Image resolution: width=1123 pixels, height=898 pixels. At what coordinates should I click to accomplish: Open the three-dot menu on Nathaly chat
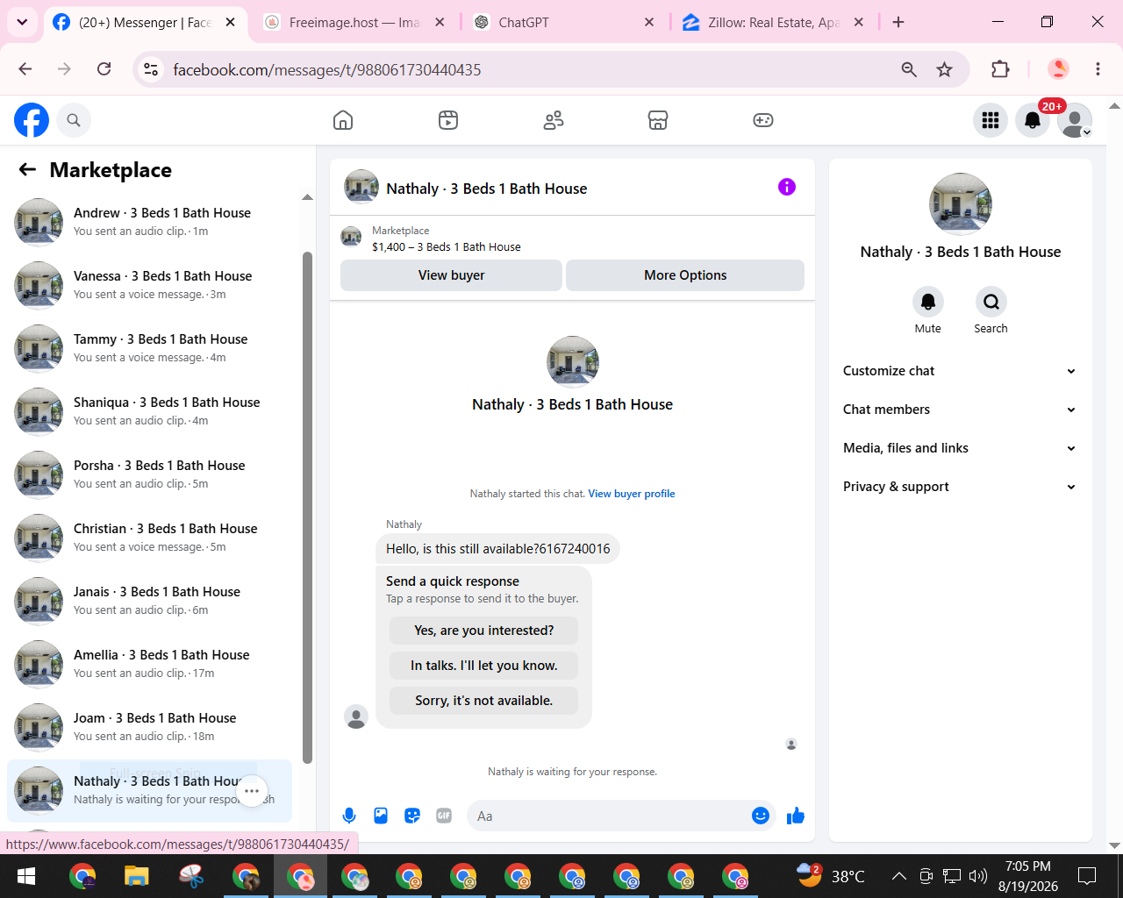tap(252, 791)
